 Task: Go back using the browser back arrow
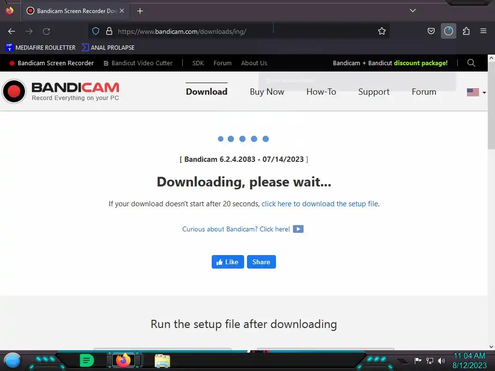click(12, 31)
